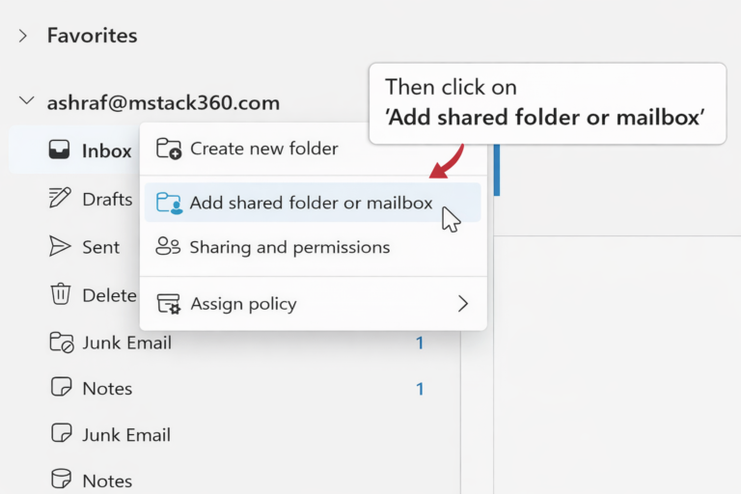Open Sharing and permissions option
The width and height of the screenshot is (741, 494).
point(289,247)
